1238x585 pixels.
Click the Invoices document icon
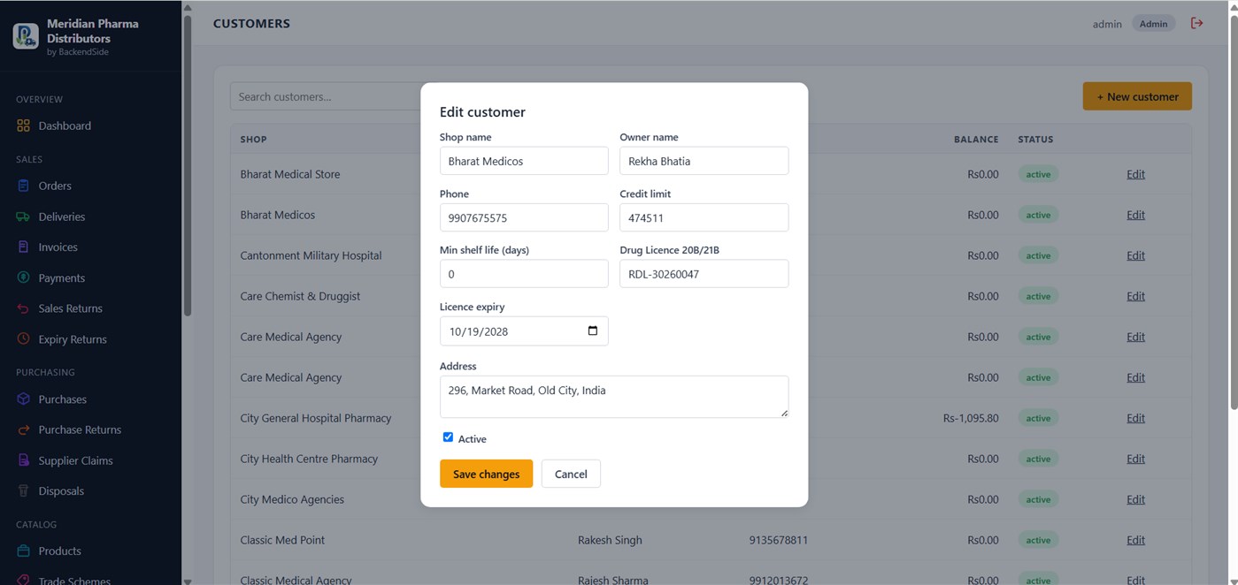click(x=23, y=247)
